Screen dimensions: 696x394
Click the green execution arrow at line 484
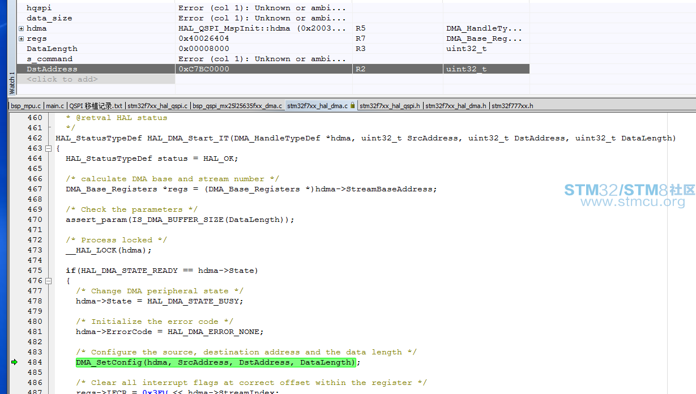pyautogui.click(x=14, y=362)
